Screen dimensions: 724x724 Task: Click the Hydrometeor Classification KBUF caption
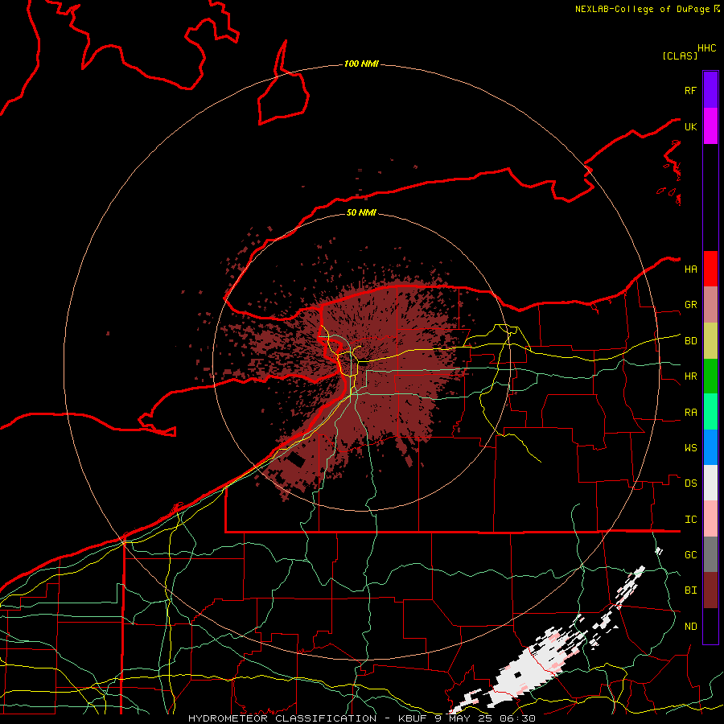[361, 718]
